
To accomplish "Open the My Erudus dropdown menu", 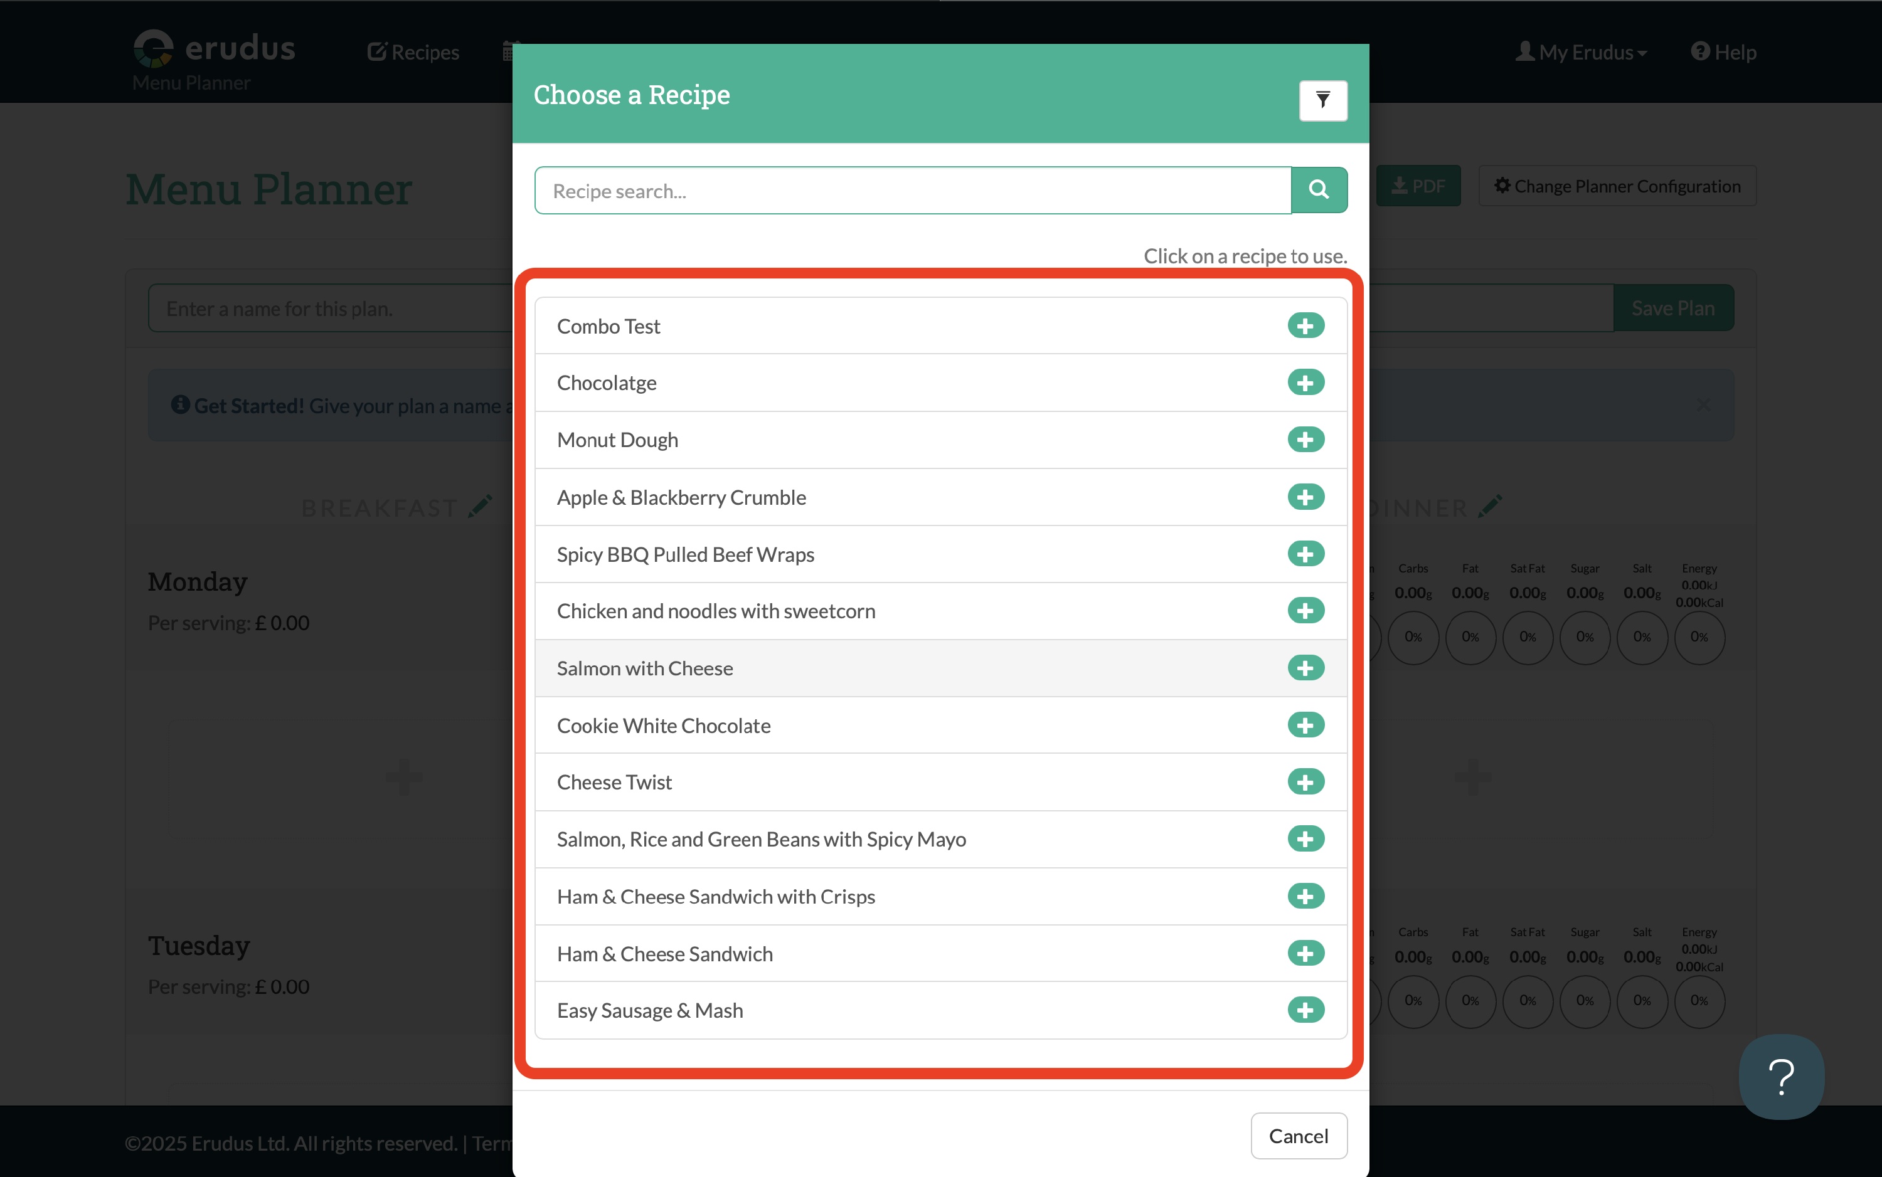I will coord(1582,52).
